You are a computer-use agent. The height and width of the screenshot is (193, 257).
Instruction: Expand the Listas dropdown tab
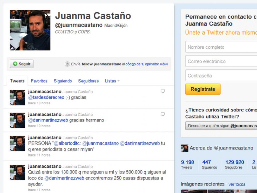[x=112, y=81]
